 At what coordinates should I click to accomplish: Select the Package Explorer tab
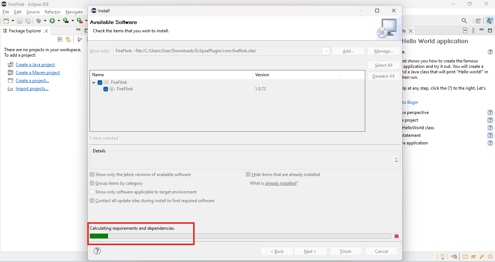25,31
